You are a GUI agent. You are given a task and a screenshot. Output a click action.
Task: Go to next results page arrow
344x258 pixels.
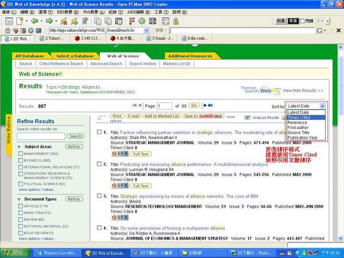[x=205, y=105]
